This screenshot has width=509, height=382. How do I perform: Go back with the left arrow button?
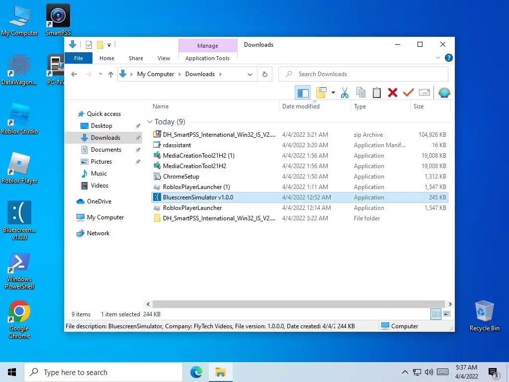[x=74, y=75]
